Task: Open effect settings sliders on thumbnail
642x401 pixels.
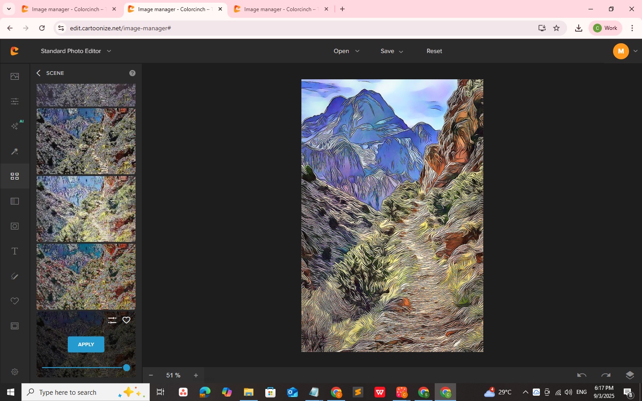Action: (112, 320)
